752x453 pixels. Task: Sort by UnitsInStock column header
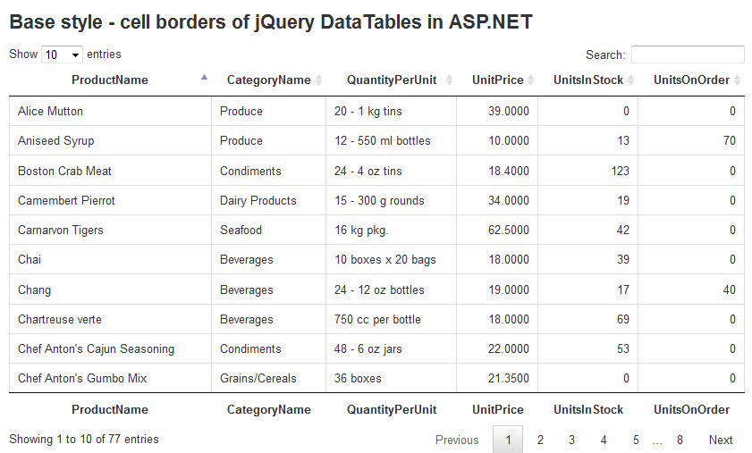tap(588, 80)
